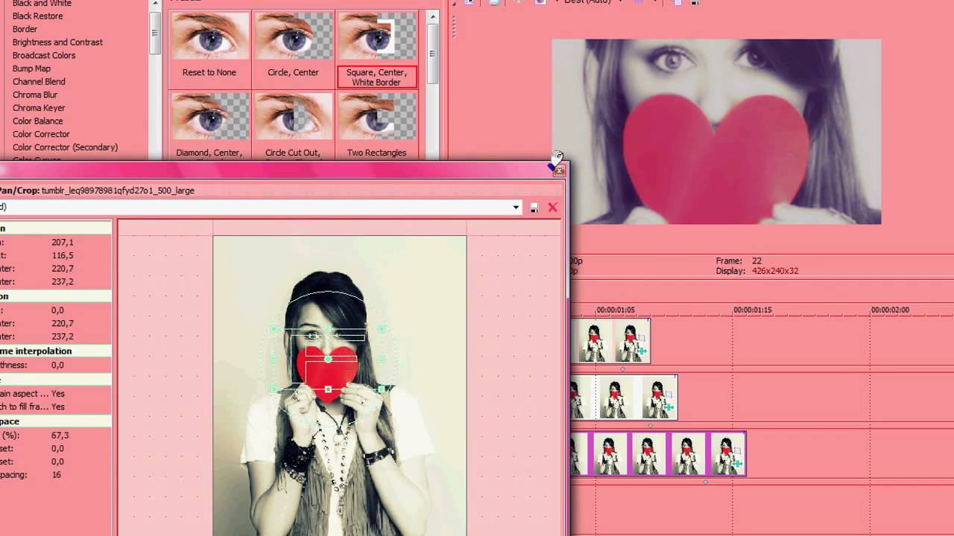
Task: Click the spacing value 16
Action: [57, 475]
